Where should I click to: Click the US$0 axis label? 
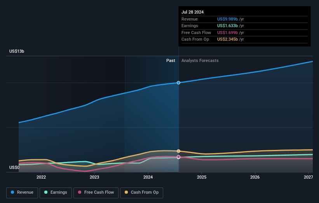pyautogui.click(x=14, y=167)
